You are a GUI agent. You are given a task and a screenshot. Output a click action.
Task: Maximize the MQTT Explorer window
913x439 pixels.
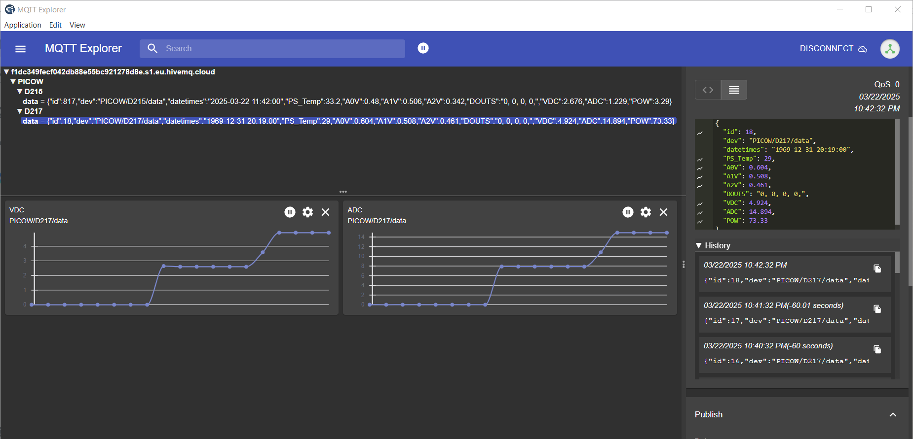[869, 9]
